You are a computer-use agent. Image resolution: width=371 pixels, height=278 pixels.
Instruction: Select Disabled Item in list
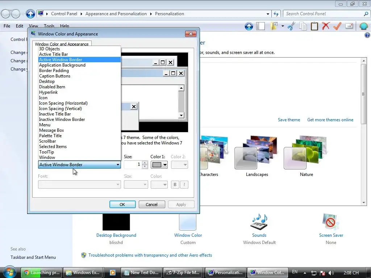point(79,87)
